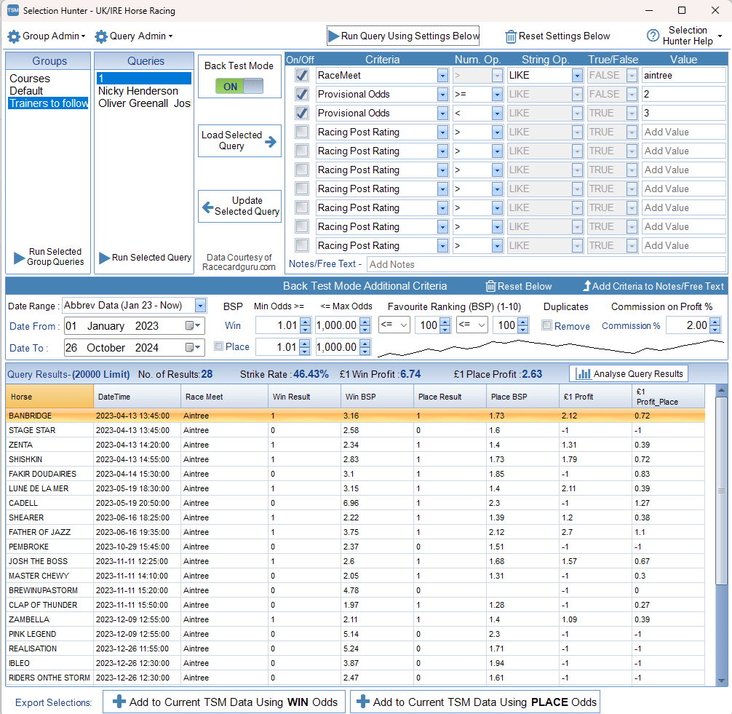Viewport: 732px width, 714px height.
Task: Enable the Remove duplicates checkbox
Action: pos(546,326)
